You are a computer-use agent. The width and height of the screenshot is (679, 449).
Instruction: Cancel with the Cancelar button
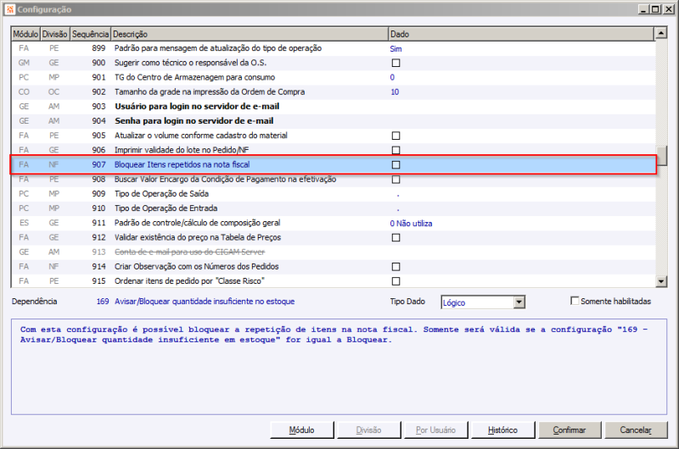tap(636, 430)
